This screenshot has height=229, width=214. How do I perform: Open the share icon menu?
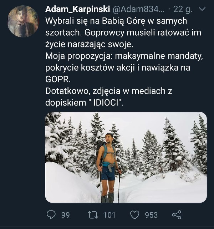[177, 215]
